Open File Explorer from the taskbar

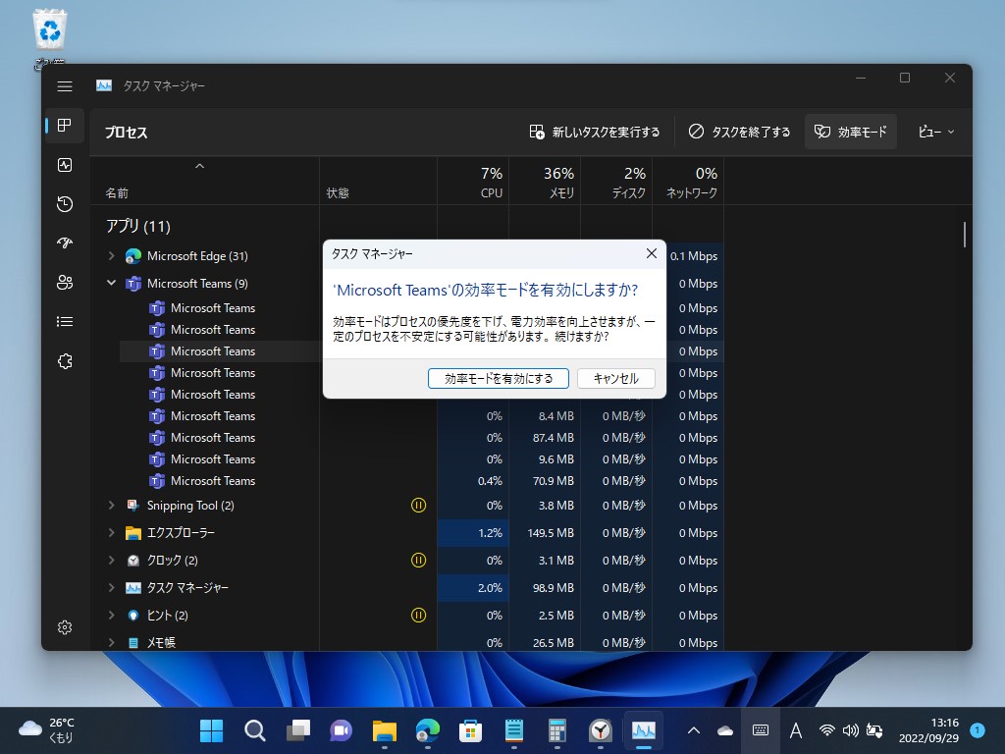click(x=384, y=730)
